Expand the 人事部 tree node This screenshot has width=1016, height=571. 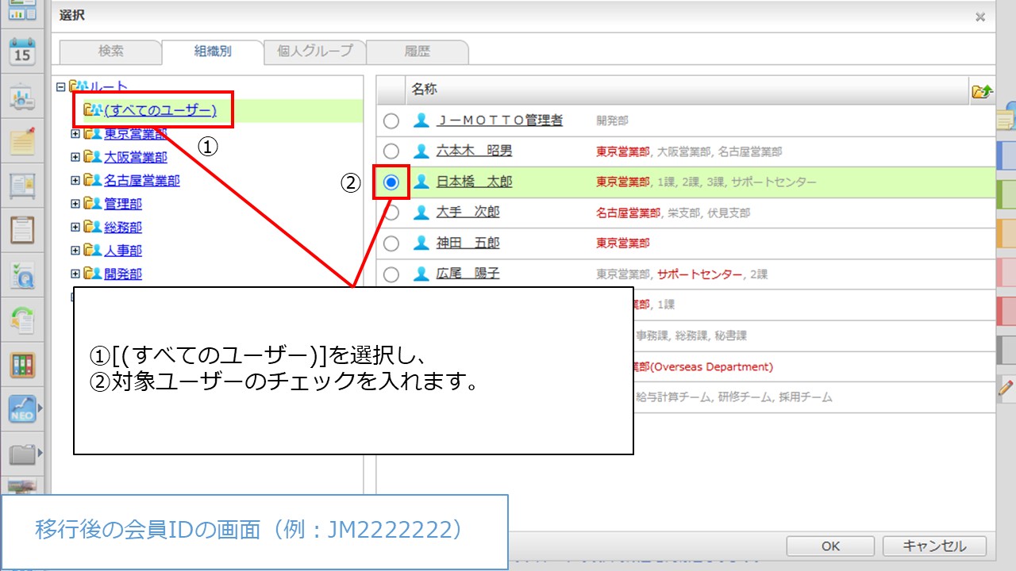tap(75, 251)
